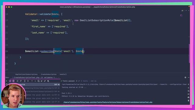This screenshot has height=110, width=195.
Task: Click the editor vertical scrollbar thumb
Action: pos(189,53)
